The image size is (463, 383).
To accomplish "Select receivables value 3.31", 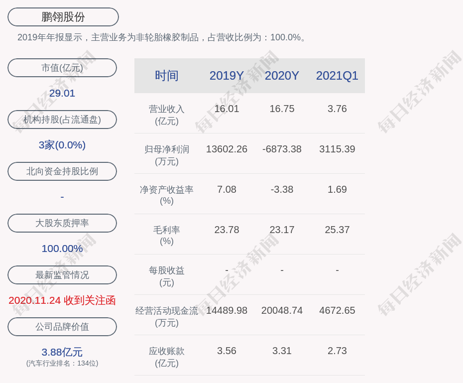I will click(282, 351).
